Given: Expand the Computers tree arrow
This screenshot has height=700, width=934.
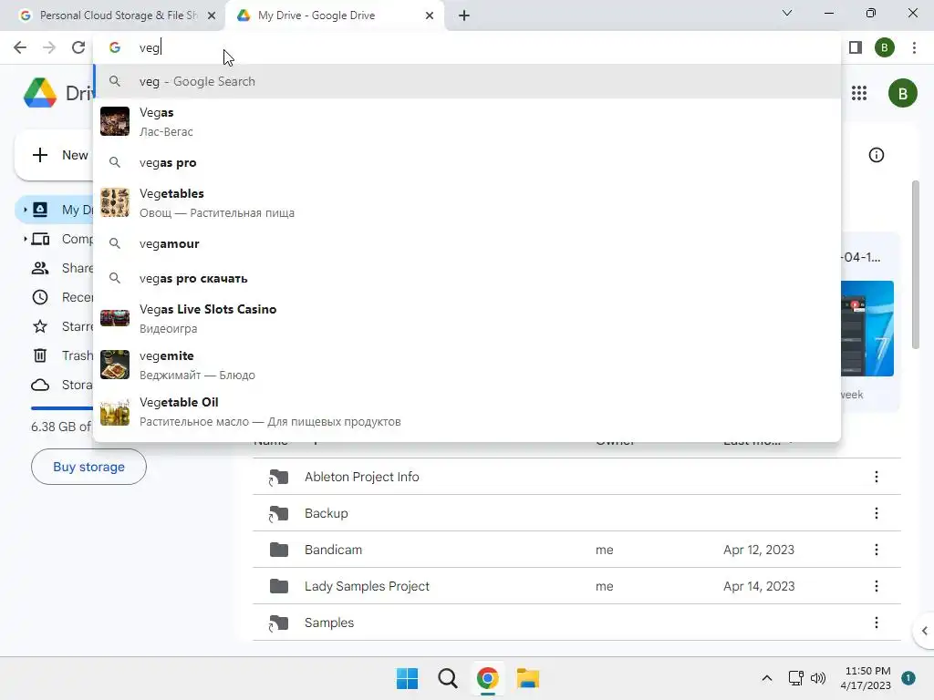Looking at the screenshot, I should [25, 239].
